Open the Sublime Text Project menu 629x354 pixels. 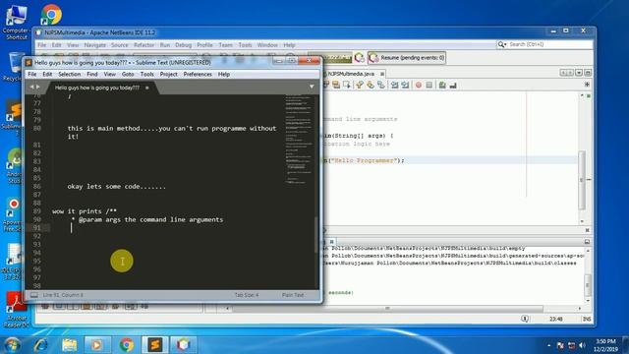[168, 75]
